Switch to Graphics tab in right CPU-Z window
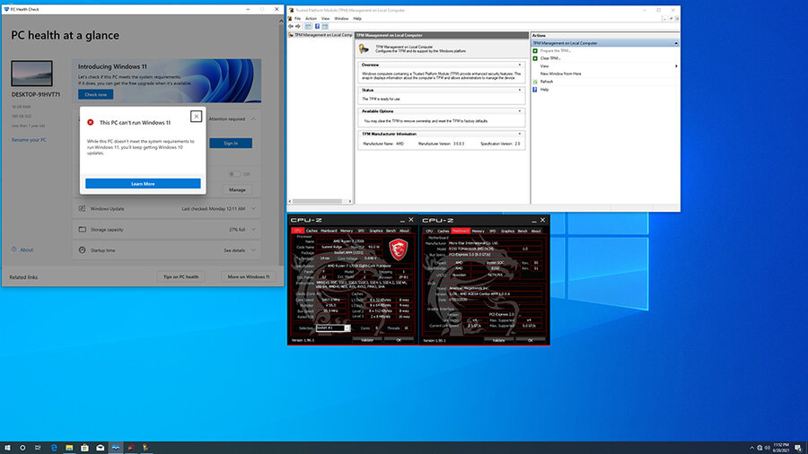Screen dimensions: 808x454 [506, 231]
